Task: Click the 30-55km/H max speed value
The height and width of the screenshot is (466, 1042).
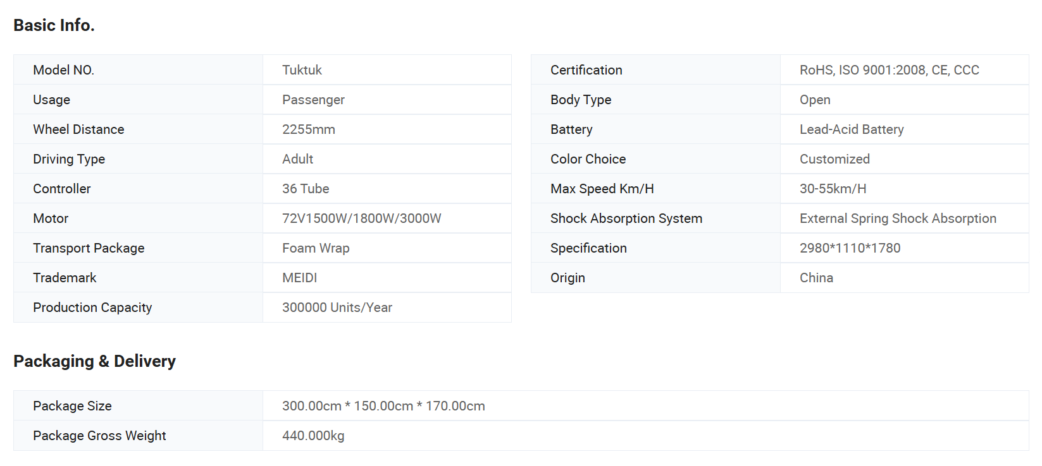Action: tap(833, 189)
